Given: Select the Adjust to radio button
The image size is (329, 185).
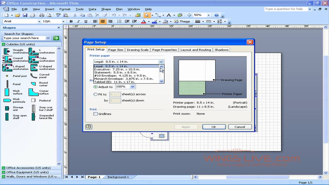Looking at the screenshot, I should pos(96,87).
